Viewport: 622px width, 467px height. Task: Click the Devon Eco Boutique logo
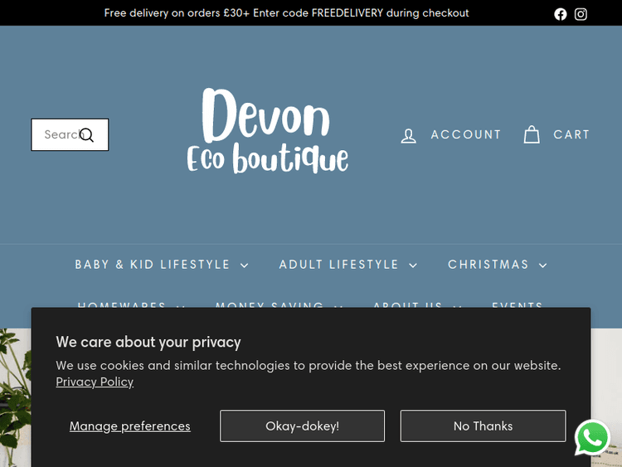point(267,131)
